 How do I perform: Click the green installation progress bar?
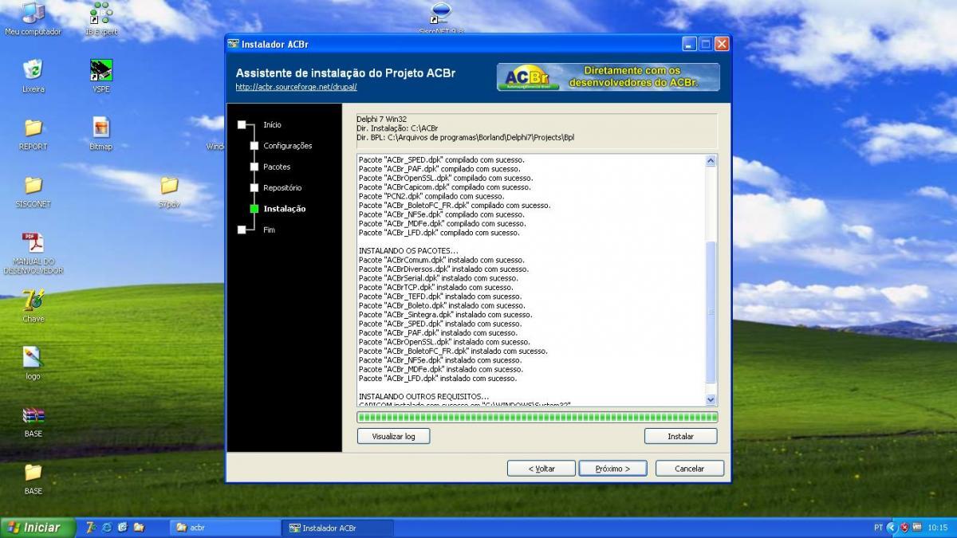[x=538, y=417]
